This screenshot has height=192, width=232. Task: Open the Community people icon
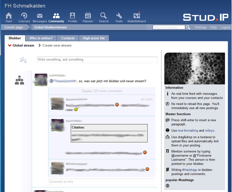click(x=56, y=16)
